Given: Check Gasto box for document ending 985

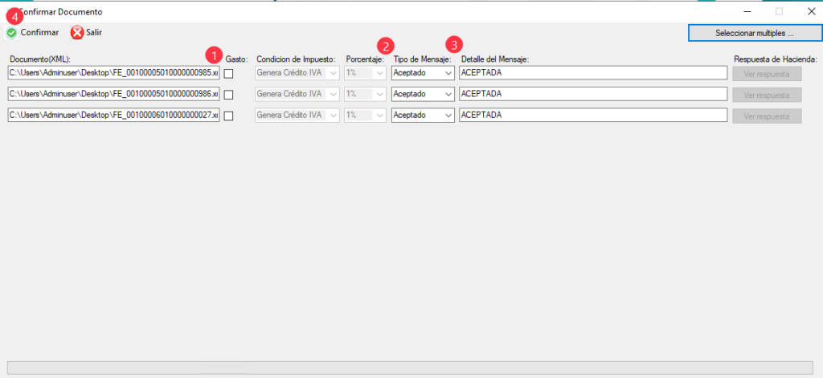Looking at the screenshot, I should [x=229, y=74].
